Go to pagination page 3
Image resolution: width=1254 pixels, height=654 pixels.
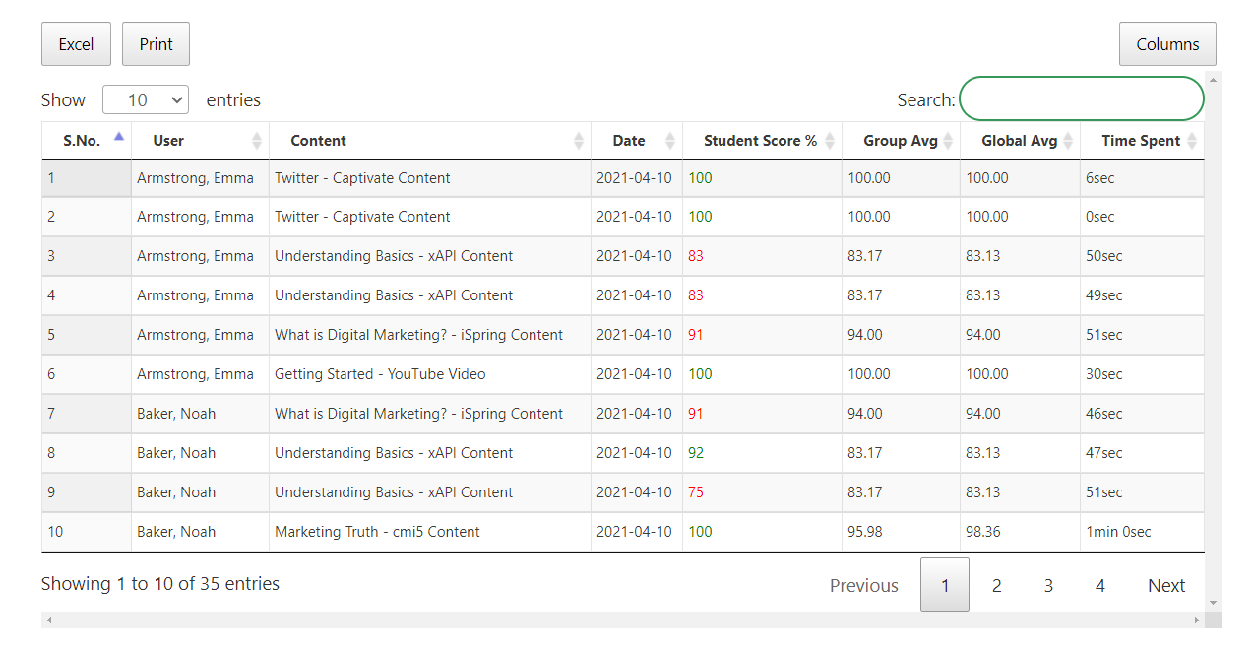coord(1048,585)
